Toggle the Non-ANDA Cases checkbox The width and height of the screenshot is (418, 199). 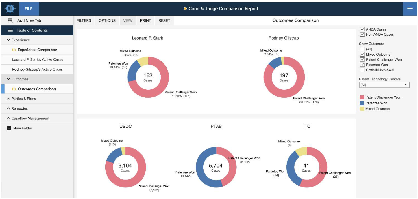[x=362, y=34]
